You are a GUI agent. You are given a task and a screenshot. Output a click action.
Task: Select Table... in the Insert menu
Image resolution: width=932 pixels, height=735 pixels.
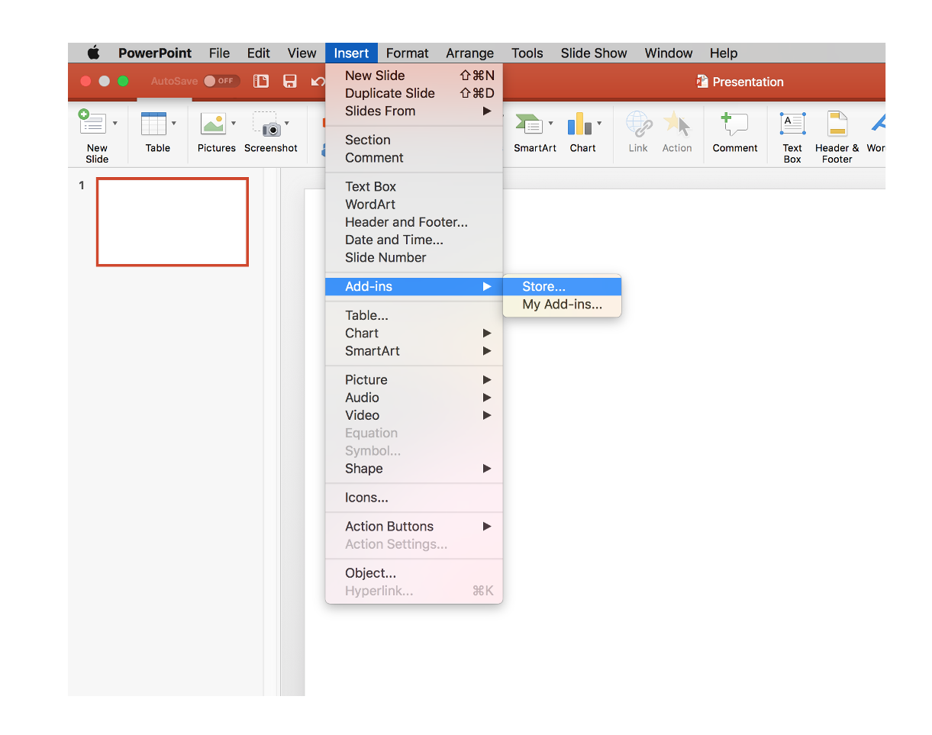[414, 315]
